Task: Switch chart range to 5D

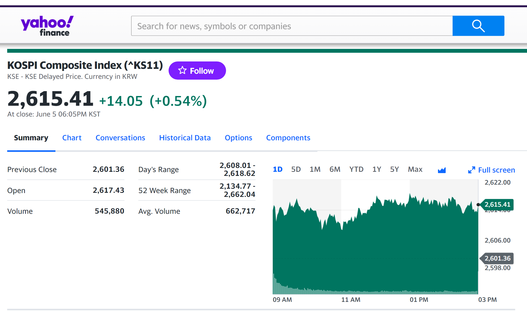Action: point(296,169)
